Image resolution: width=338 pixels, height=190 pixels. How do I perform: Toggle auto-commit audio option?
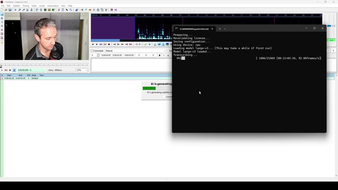point(155,44)
